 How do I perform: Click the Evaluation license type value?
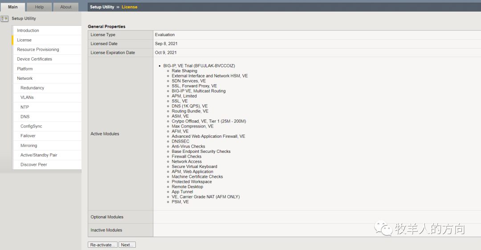click(x=165, y=35)
